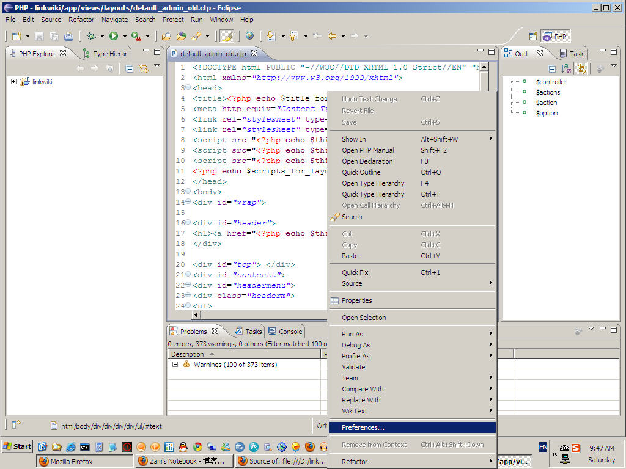Sort the Outline view alphabetically

tap(566, 69)
